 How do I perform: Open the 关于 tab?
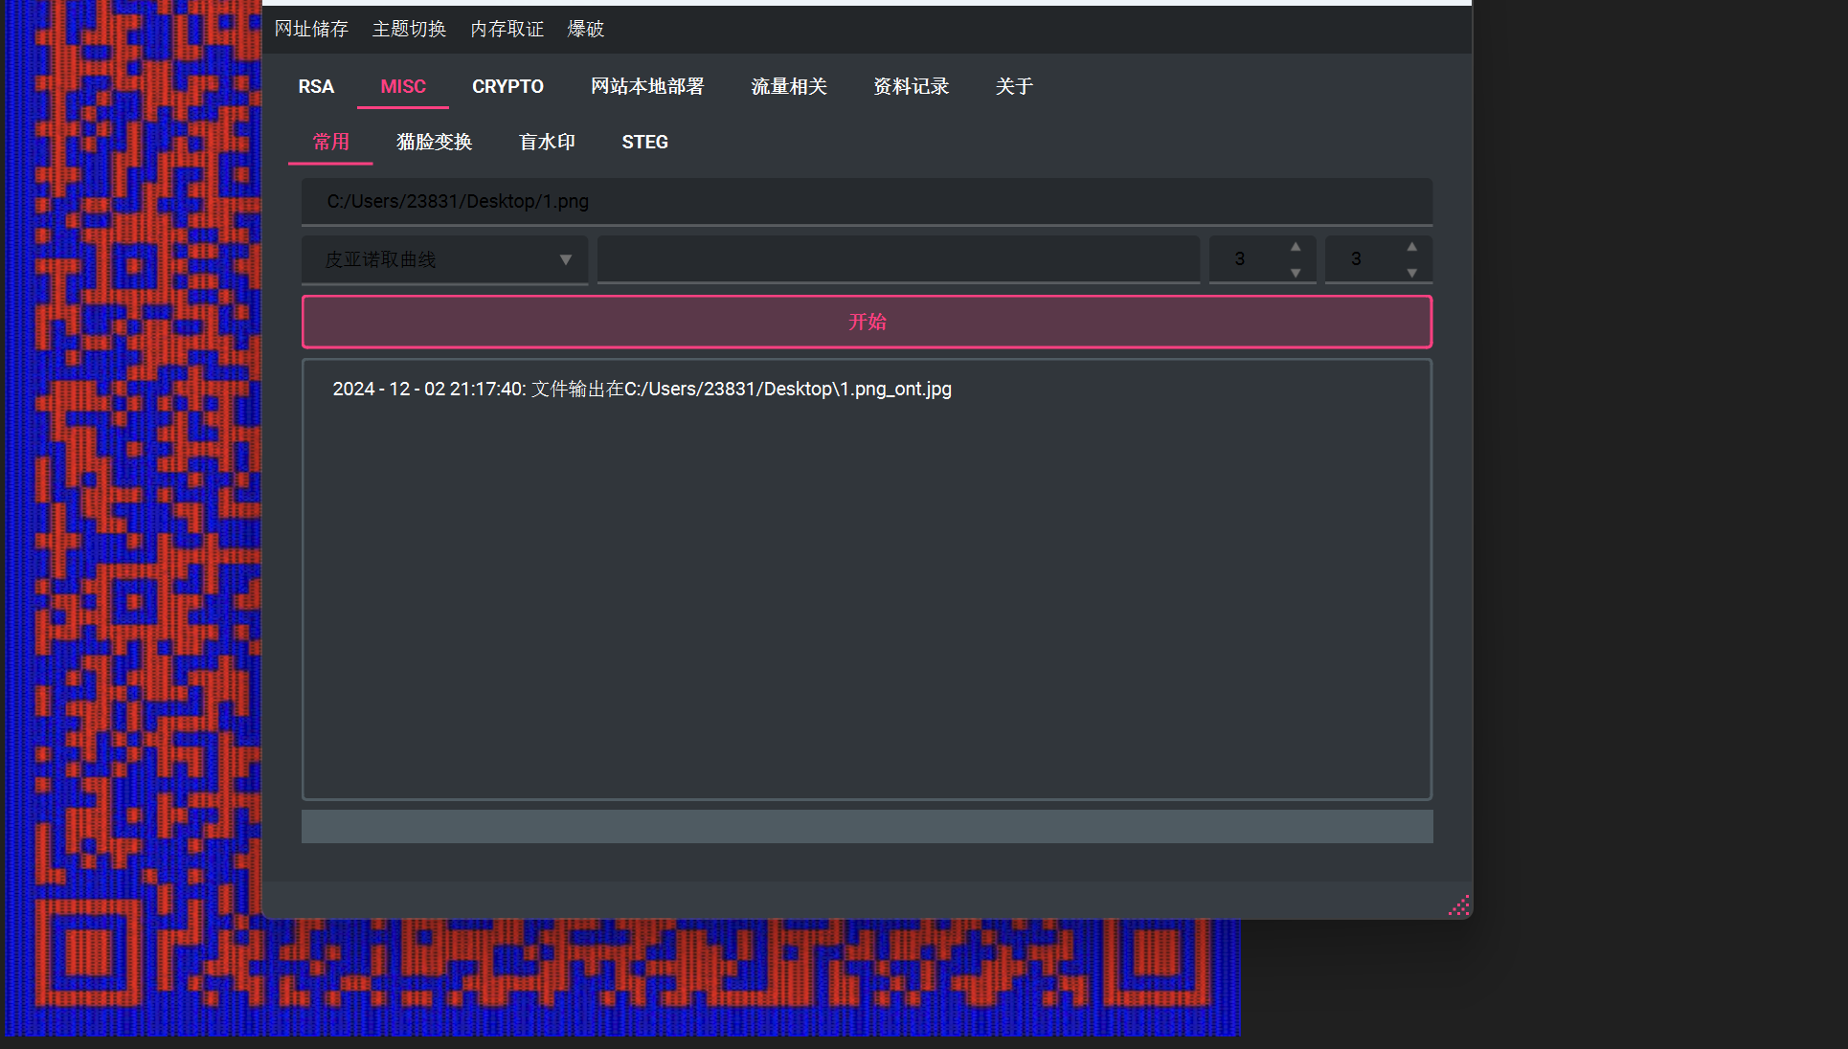pos(1014,86)
